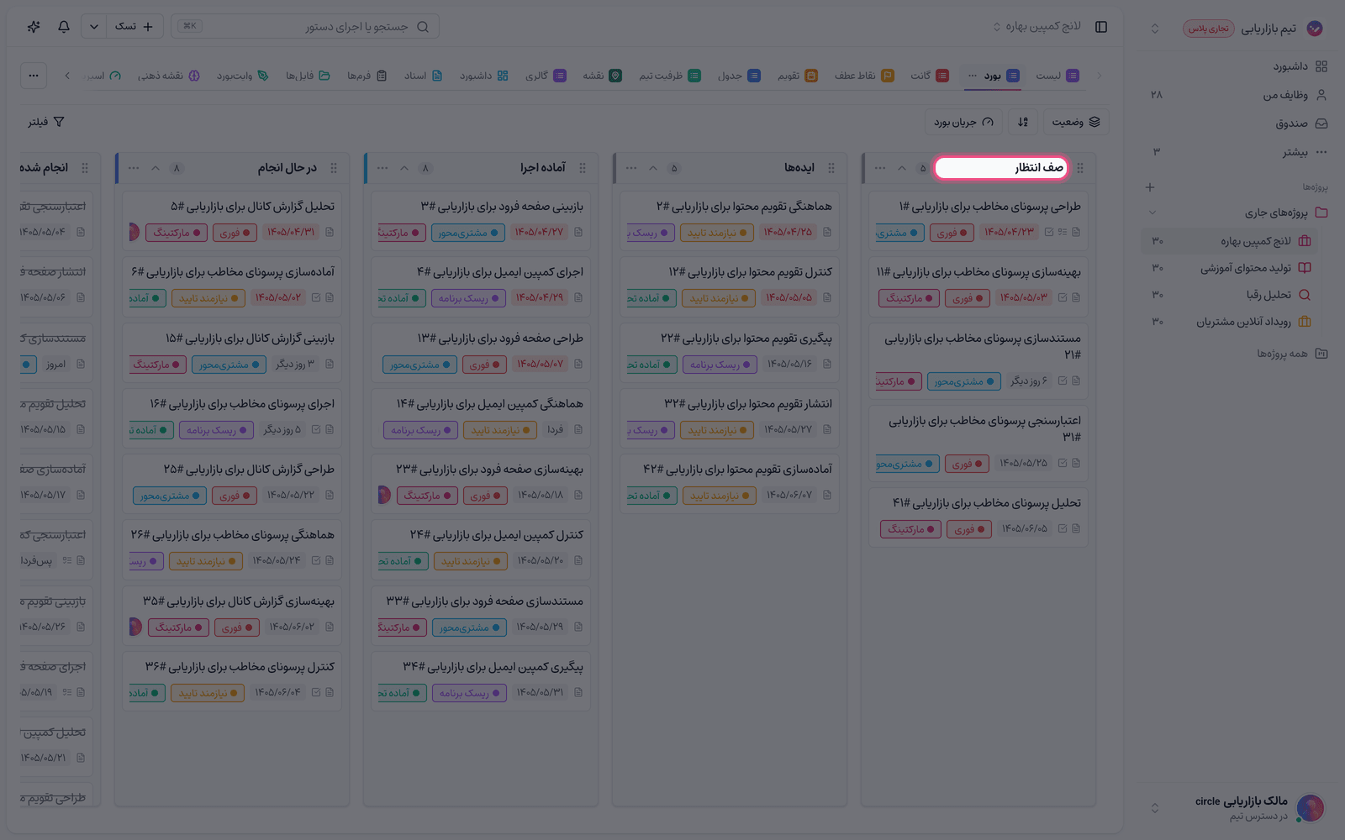This screenshot has height=840, width=1345.
Task: Open the dropdown arrow beside «تسک» button
Action: (x=94, y=27)
